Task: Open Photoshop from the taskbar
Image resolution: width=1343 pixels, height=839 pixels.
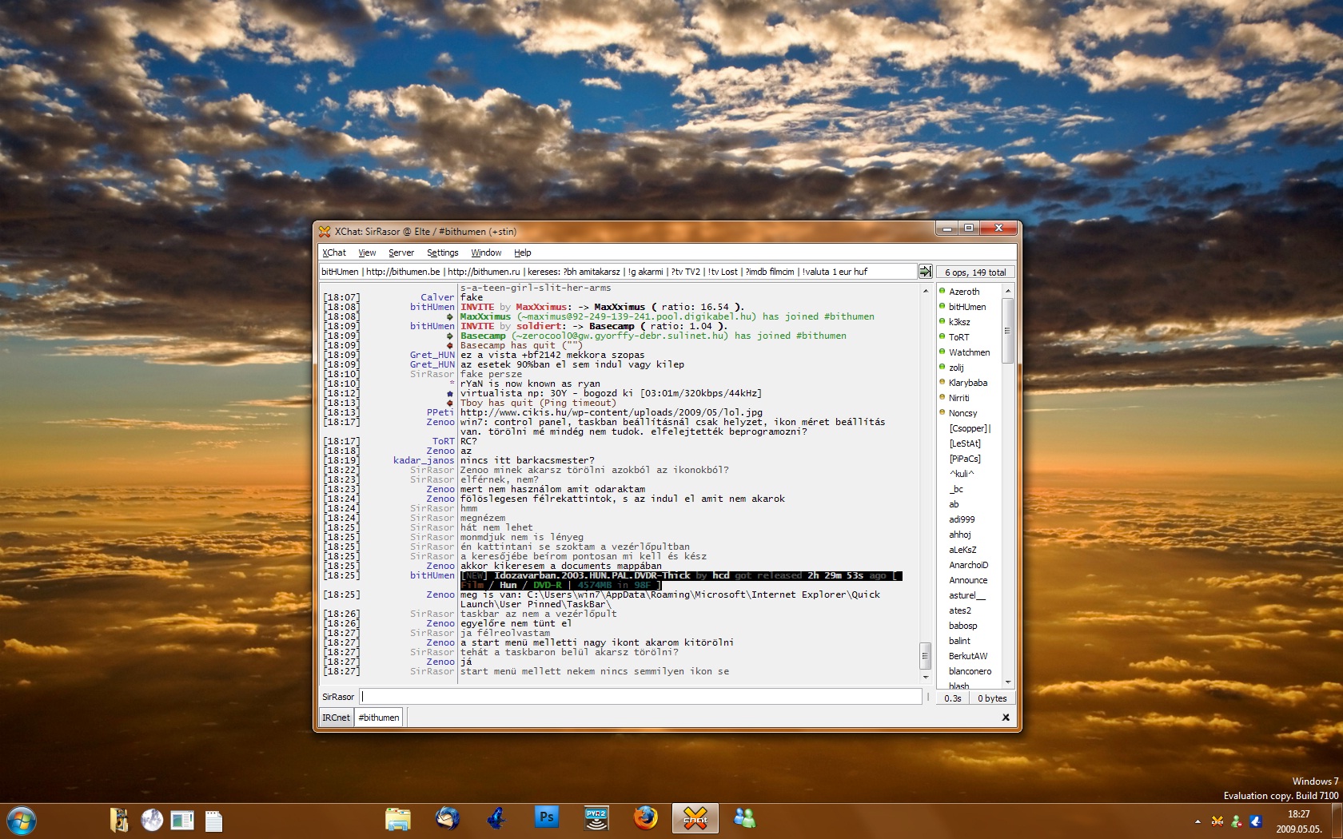Action: pyautogui.click(x=547, y=817)
